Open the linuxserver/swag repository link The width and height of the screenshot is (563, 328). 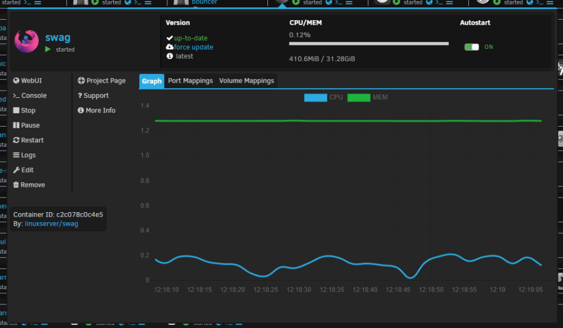(x=51, y=224)
